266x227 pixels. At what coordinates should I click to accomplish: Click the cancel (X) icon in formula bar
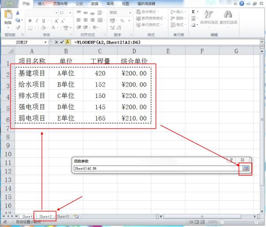(x=56, y=42)
